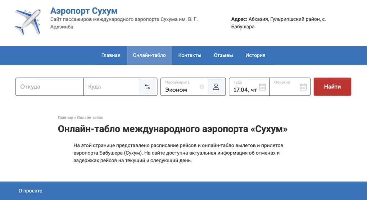Open the История menu item
This screenshot has width=367, height=200.
click(x=255, y=55)
